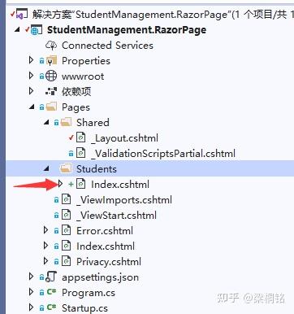
Task: Click the _ViewImports.cshtml file icon
Action: pyautogui.click(x=67, y=200)
